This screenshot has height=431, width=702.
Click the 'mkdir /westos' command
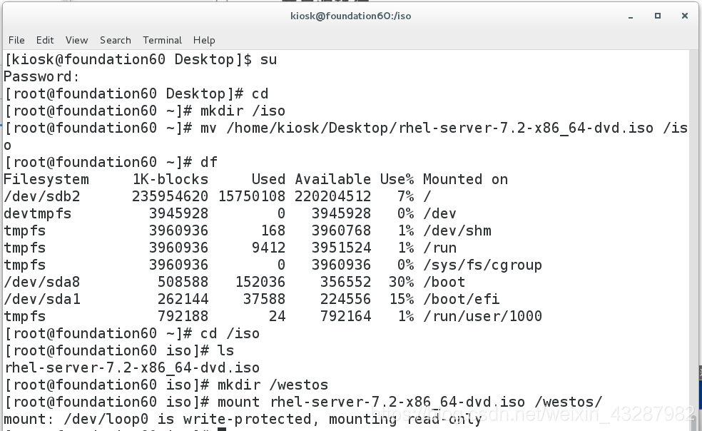tap(273, 385)
